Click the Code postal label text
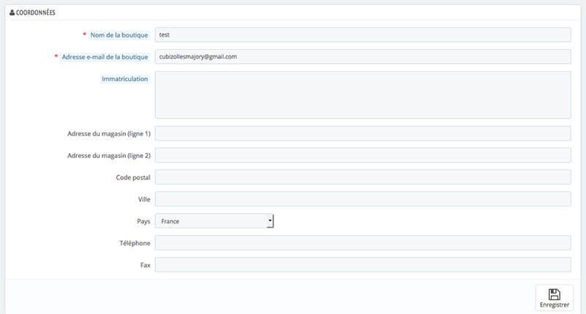Image resolution: width=586 pixels, height=314 pixels. click(x=133, y=177)
